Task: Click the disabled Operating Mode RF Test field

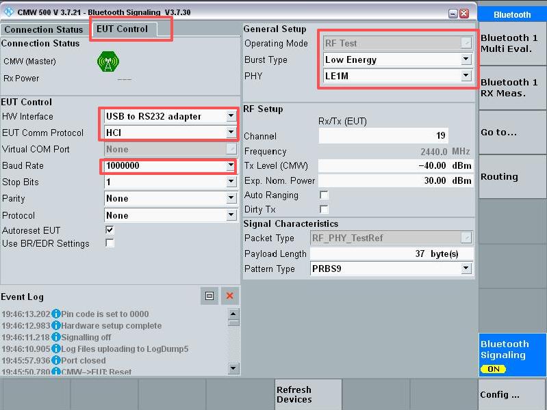Action: [x=398, y=43]
